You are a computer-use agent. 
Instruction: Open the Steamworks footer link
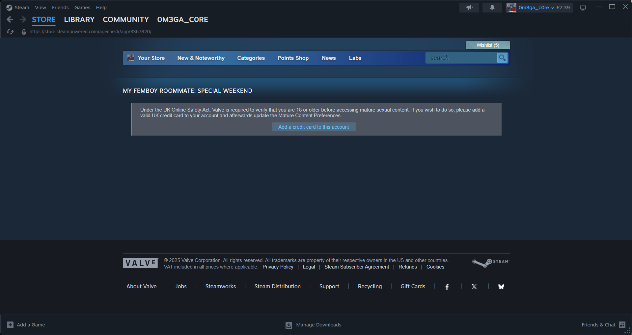[x=221, y=286]
